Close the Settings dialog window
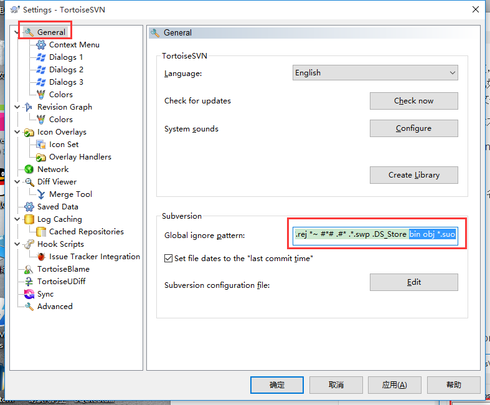The image size is (490, 405). click(475, 9)
